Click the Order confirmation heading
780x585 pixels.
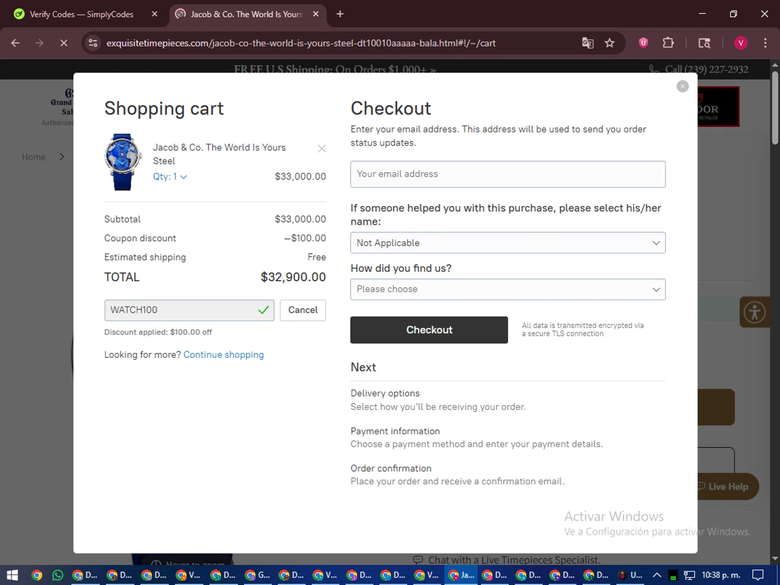point(391,469)
